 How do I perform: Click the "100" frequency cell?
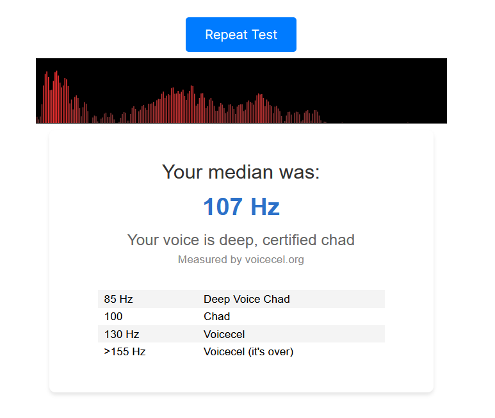coord(113,316)
